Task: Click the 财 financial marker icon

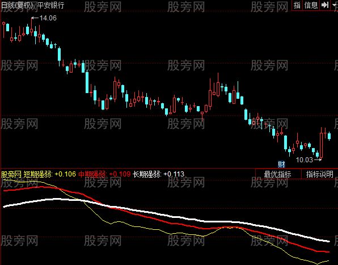Action: coord(281,165)
